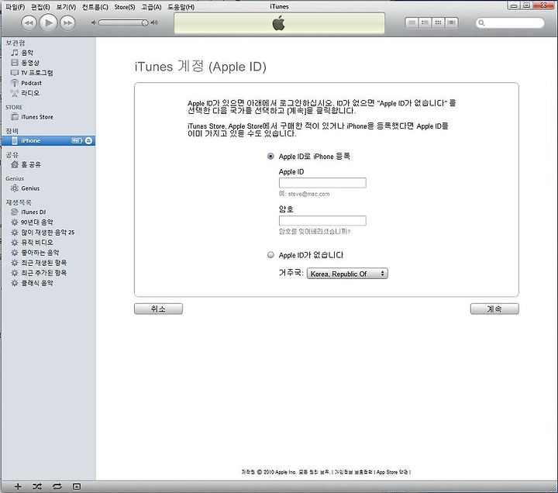Open the 컨트롤(C) menu
Screen dimensions: 558x493
pos(95,7)
